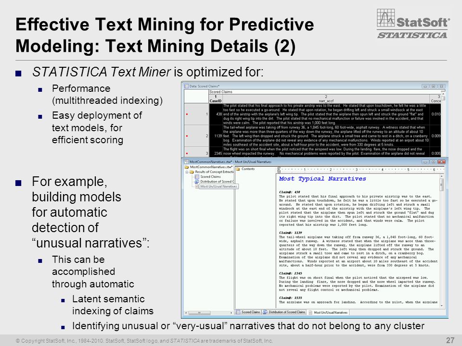Click the Contents folder icon

pyautogui.click(x=238, y=169)
